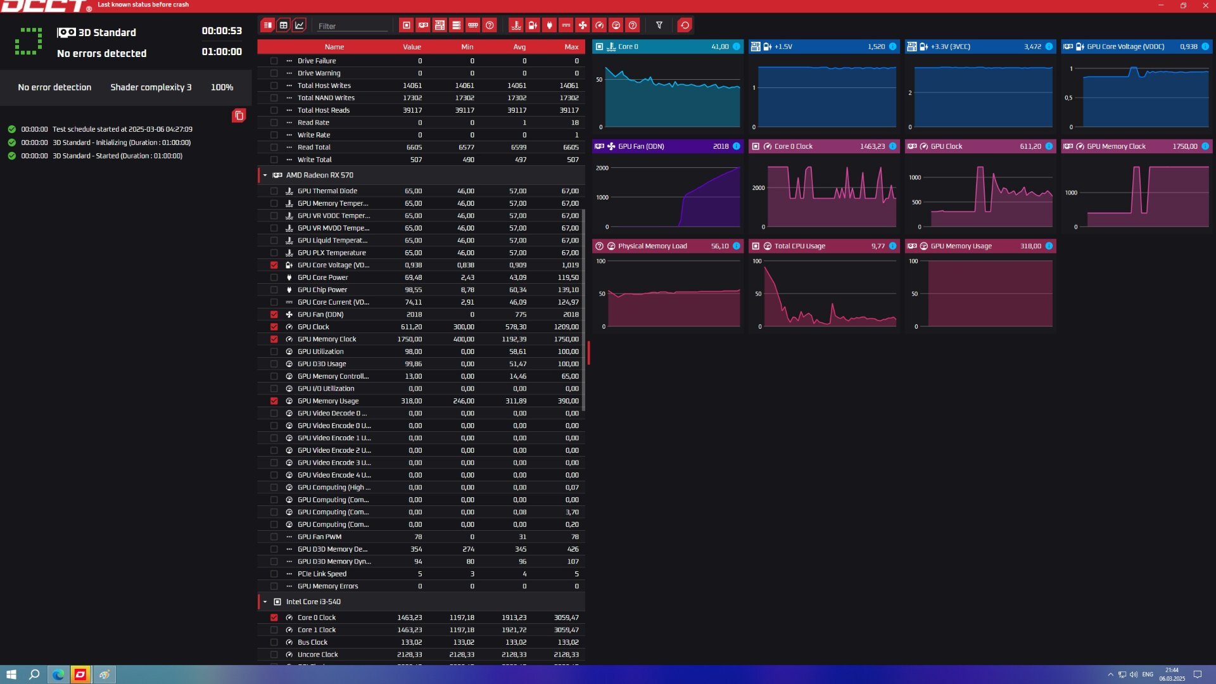Screen dimensions: 1216x684
Task: Sort table by Min column header
Action: click(467, 47)
